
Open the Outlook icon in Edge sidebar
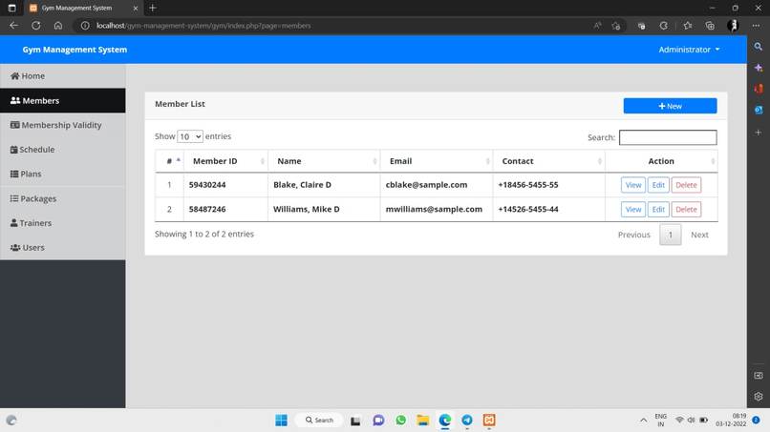coord(759,110)
